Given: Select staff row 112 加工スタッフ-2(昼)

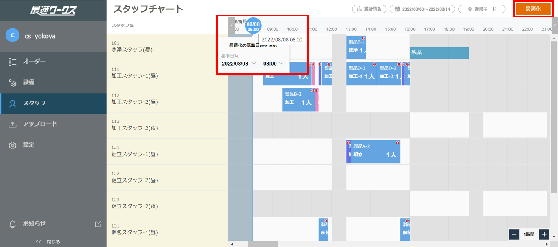Looking at the screenshot, I should point(168,99).
